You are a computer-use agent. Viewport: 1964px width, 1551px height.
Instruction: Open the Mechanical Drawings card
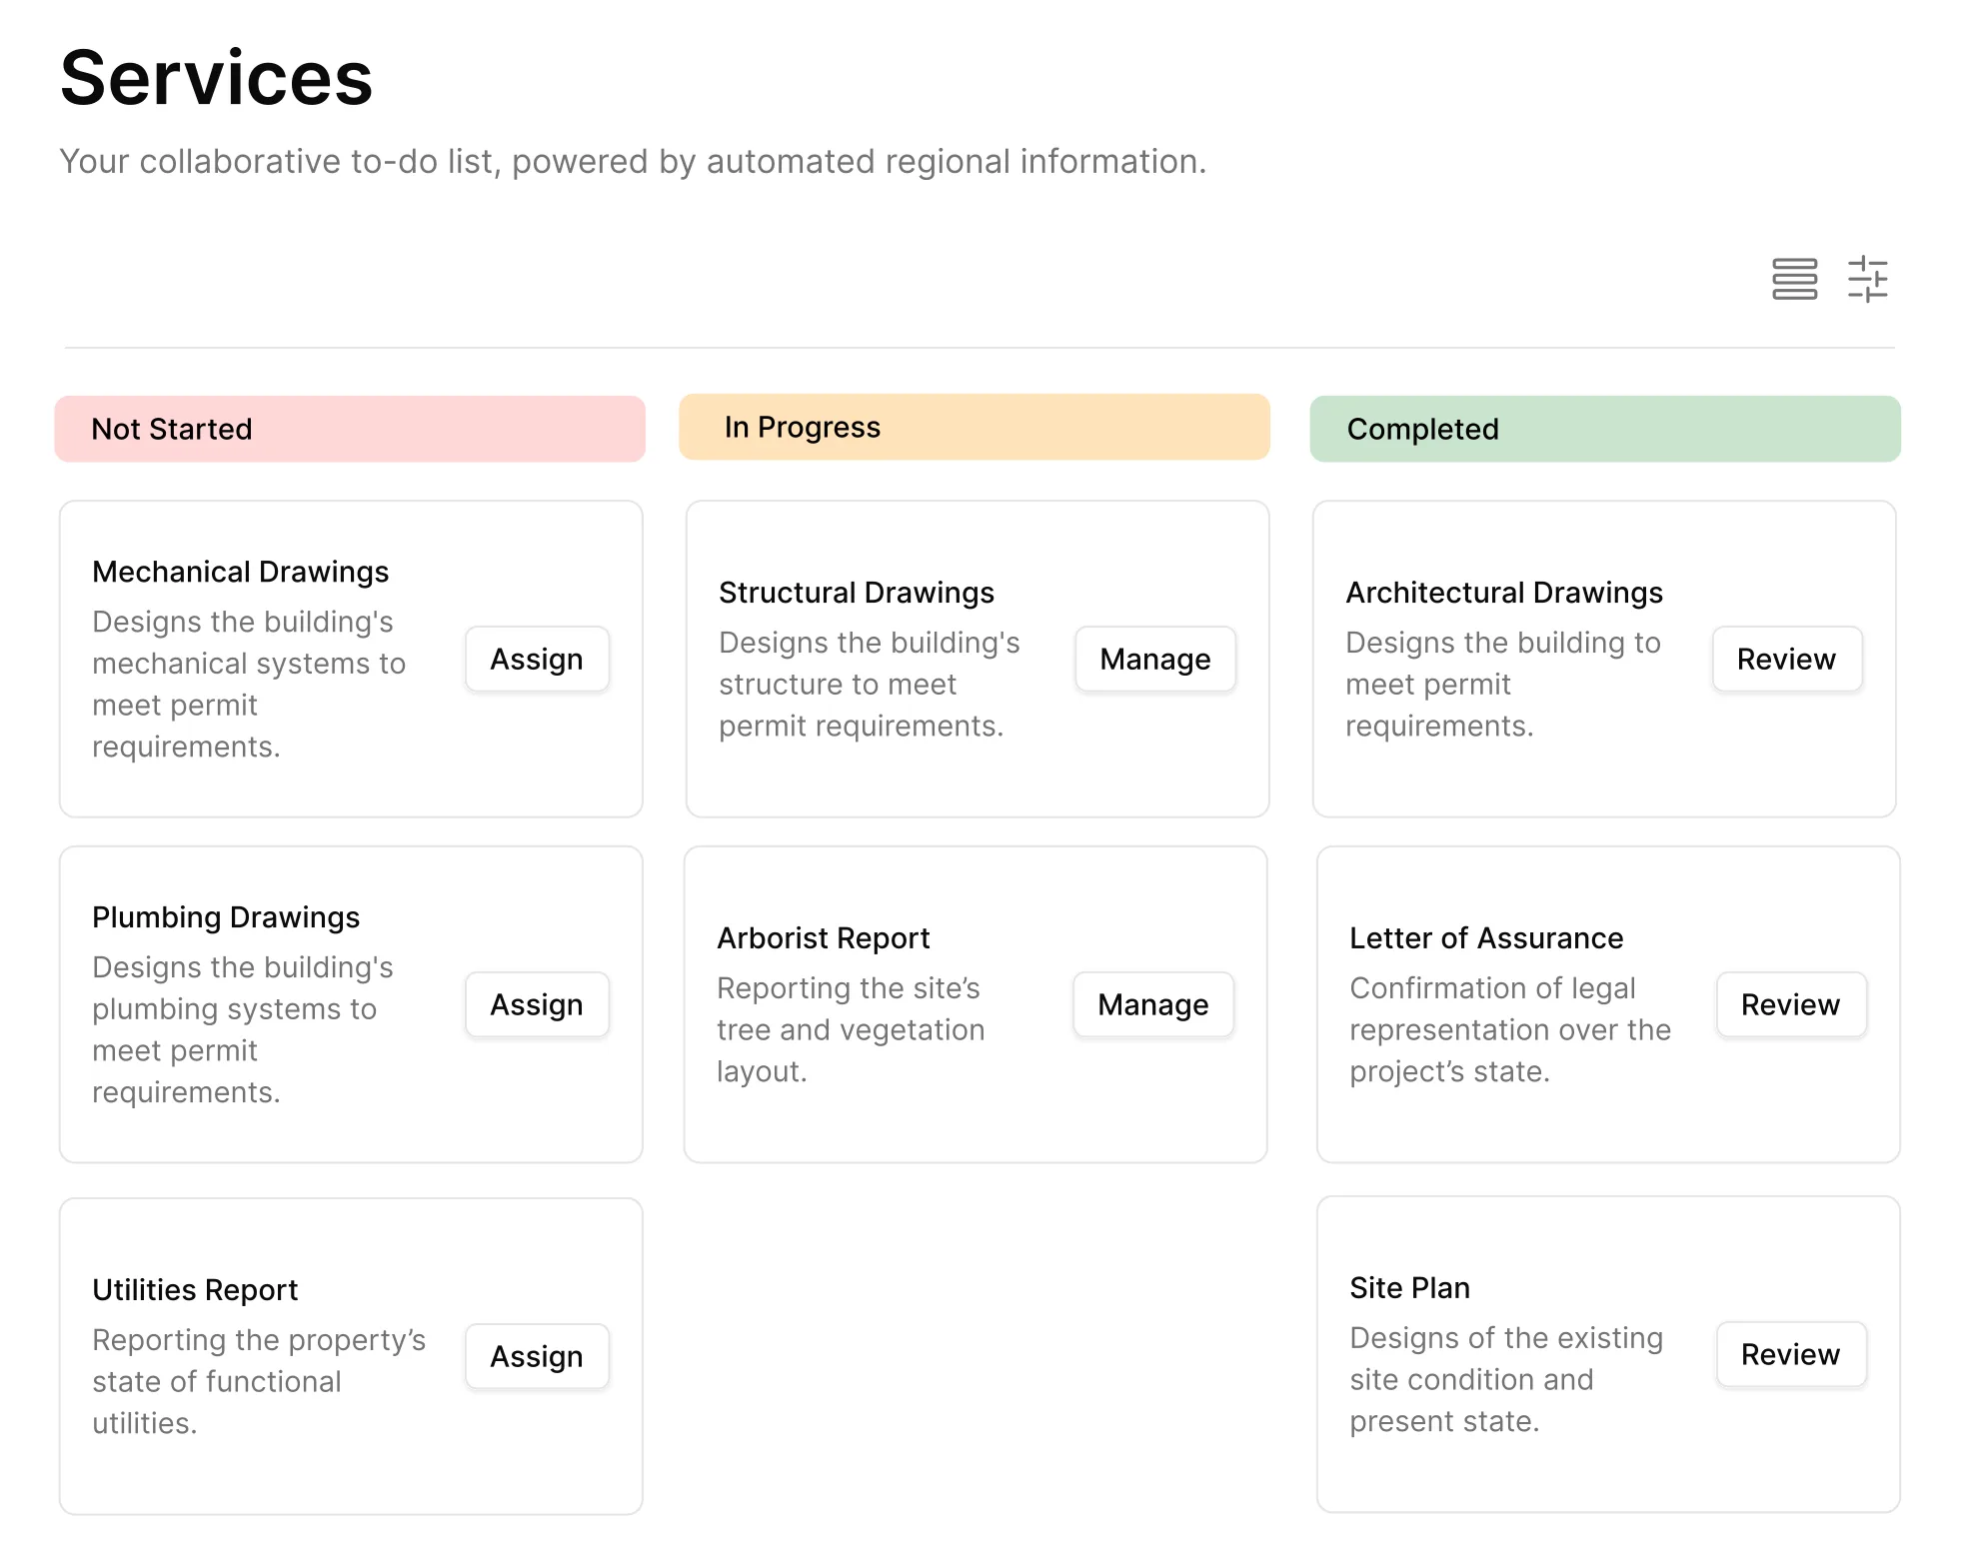240,571
